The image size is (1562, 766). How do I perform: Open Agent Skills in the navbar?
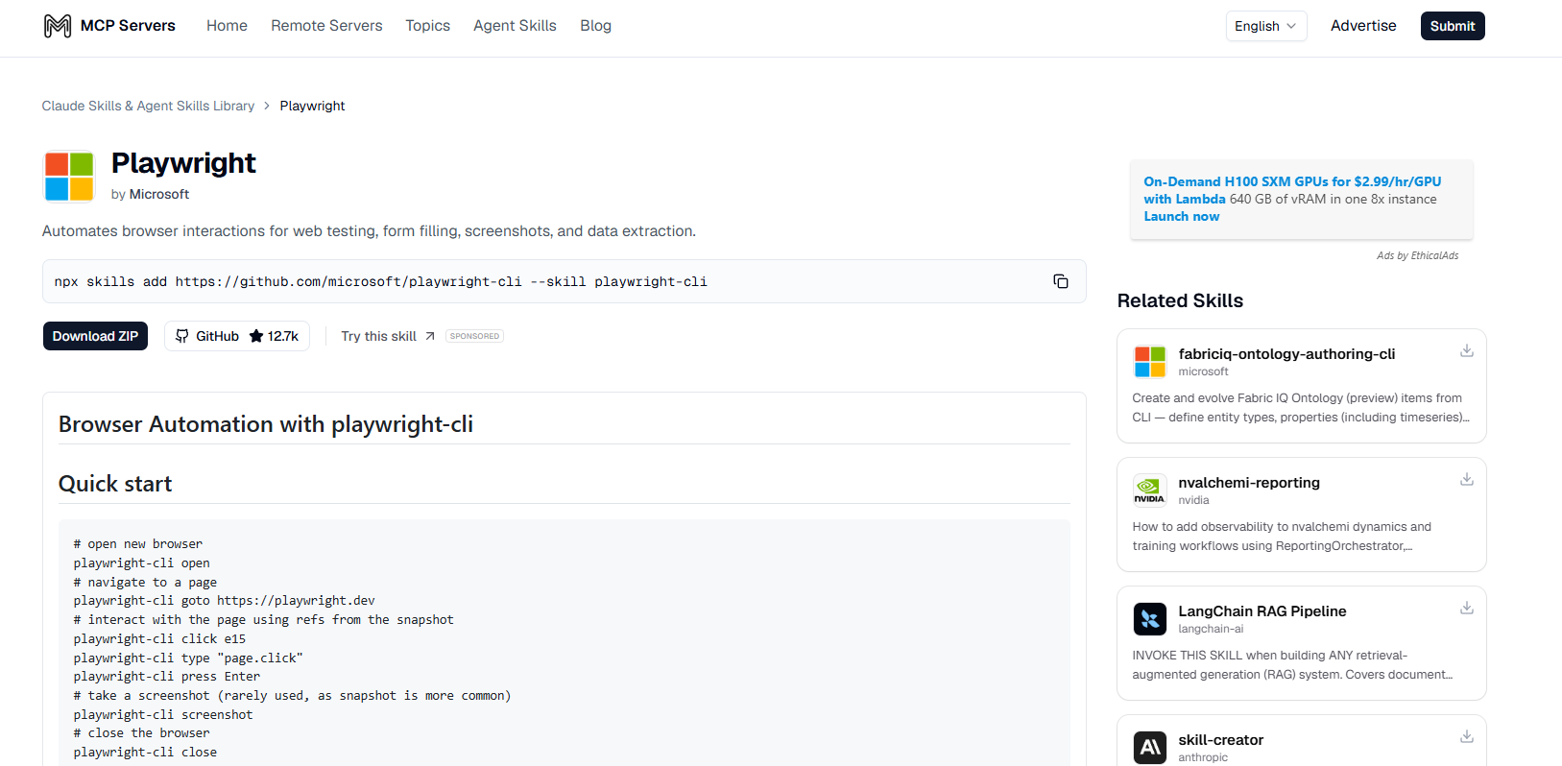(x=515, y=26)
